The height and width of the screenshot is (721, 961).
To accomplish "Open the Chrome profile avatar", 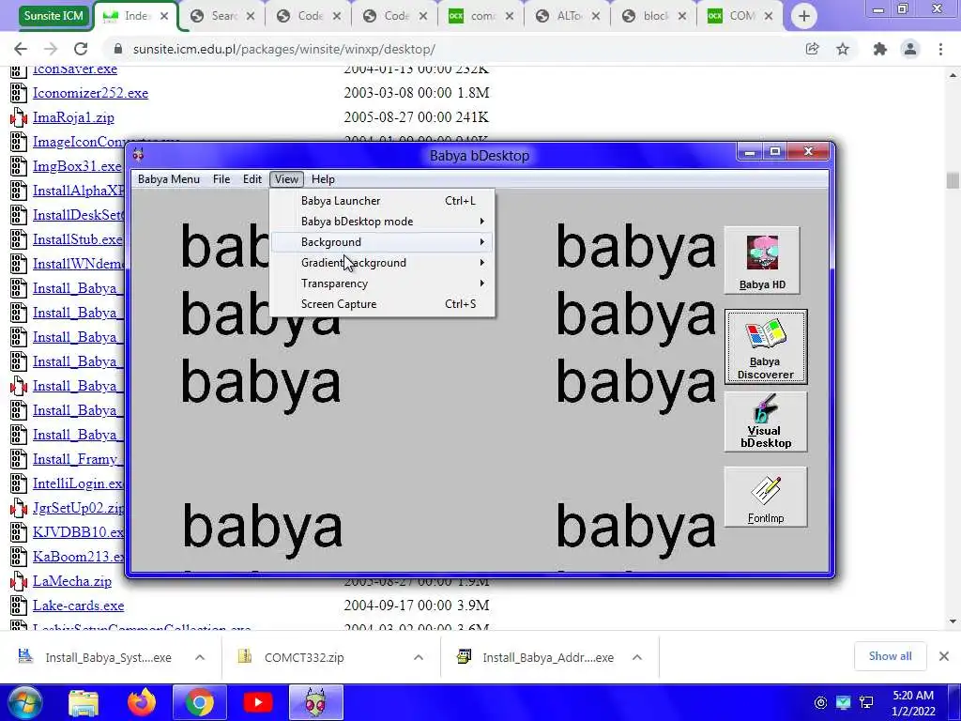I will (x=910, y=49).
